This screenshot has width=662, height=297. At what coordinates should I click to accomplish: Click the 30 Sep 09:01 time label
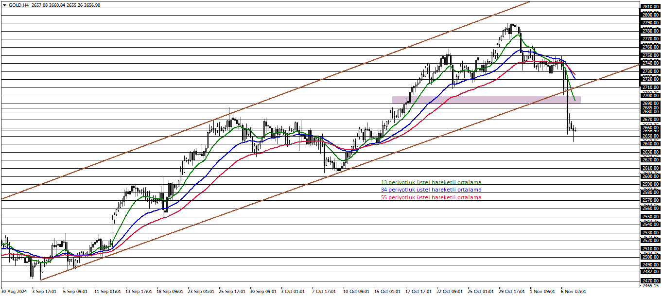(263, 292)
